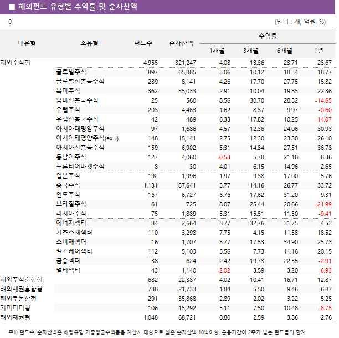
Task: Select the 해외채권형 row label
Action: pos(15,317)
